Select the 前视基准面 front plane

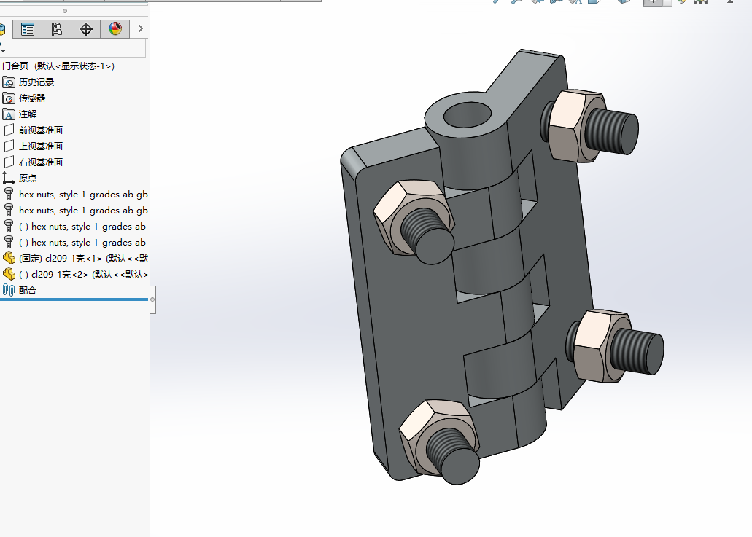coord(33,130)
